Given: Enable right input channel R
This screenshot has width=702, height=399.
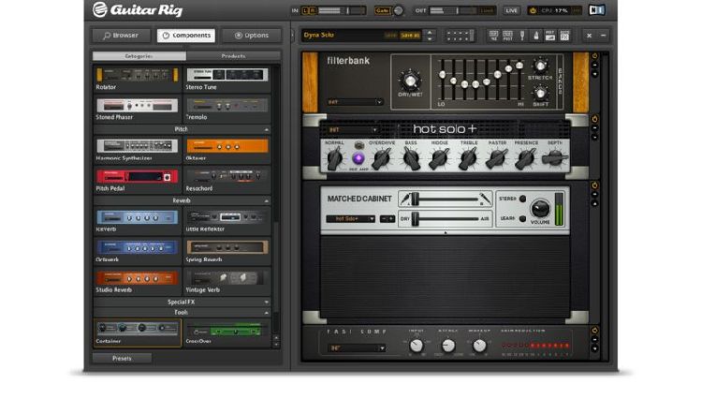Looking at the screenshot, I should click(313, 10).
